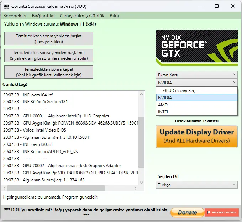This screenshot has width=242, height=222.
Task: Select log line 'INF: oem104.inf'
Action: pos(28,95)
